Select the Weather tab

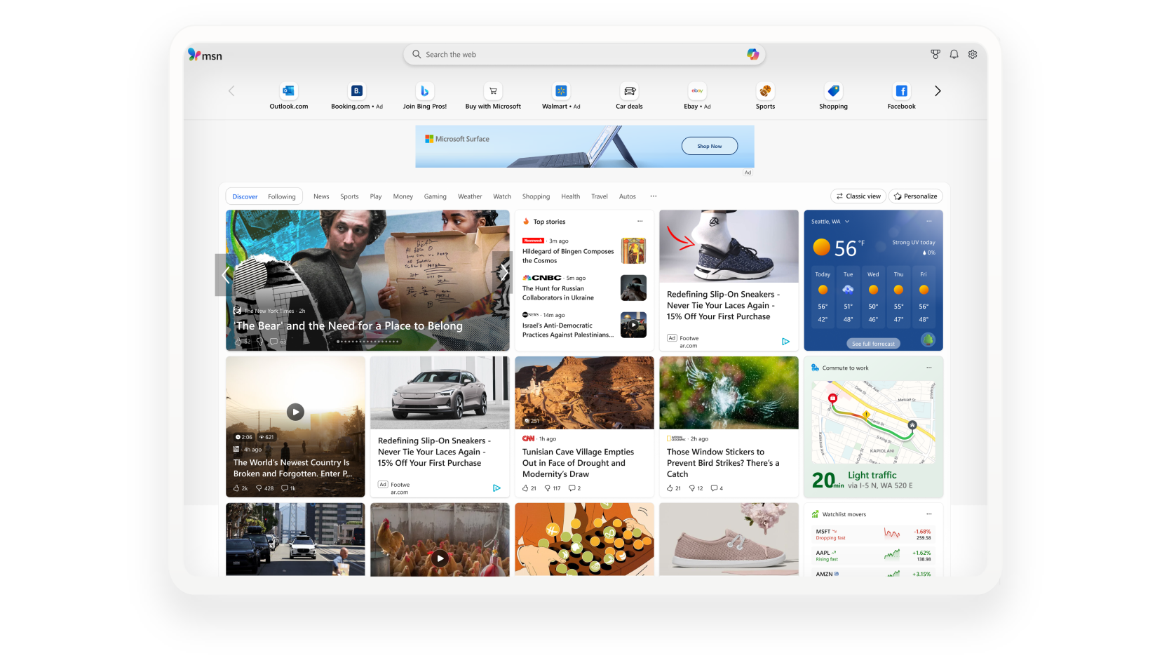coord(470,196)
